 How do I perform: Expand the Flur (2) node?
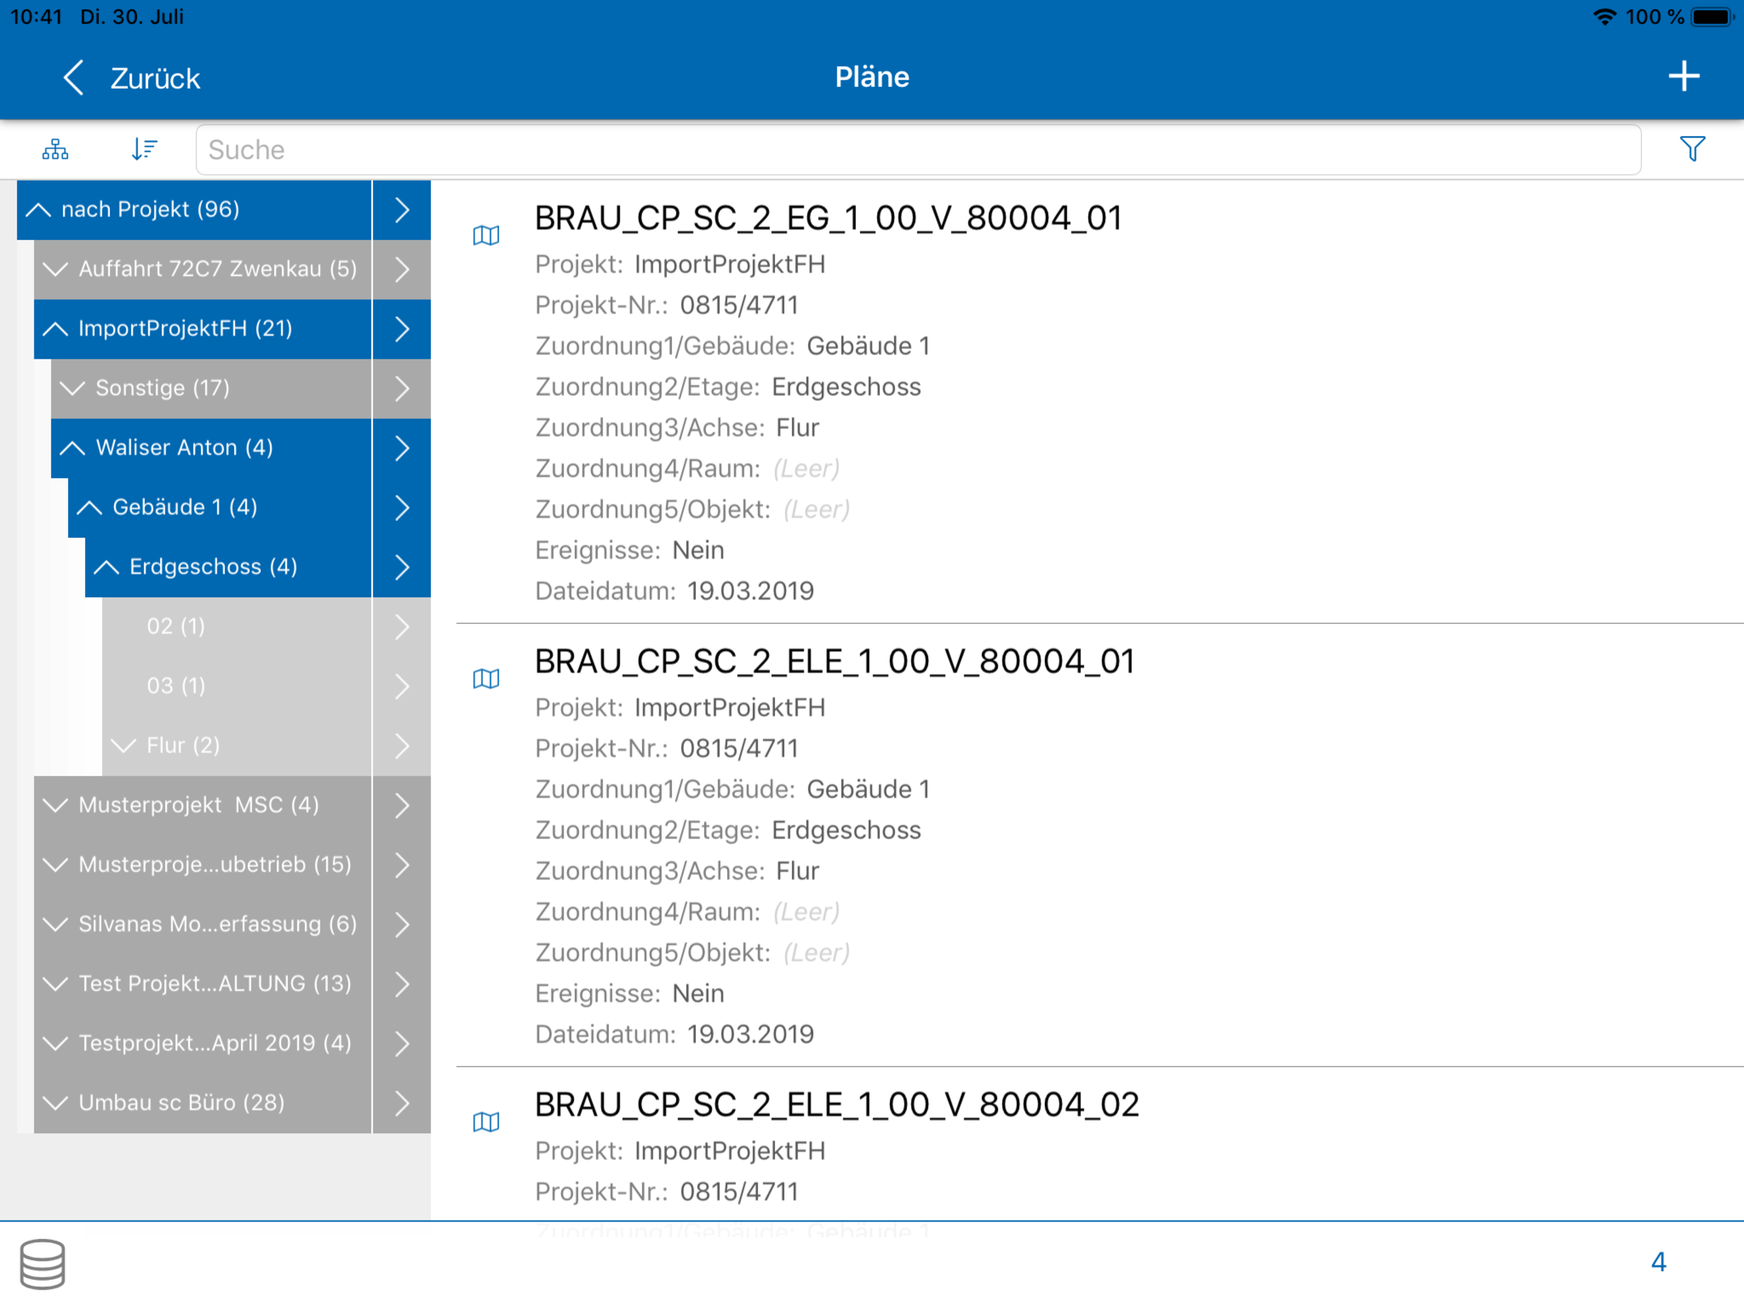tap(124, 746)
